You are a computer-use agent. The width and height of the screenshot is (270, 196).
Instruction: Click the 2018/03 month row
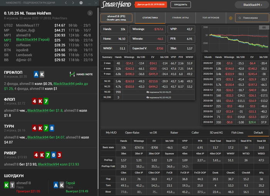coord(235,122)
